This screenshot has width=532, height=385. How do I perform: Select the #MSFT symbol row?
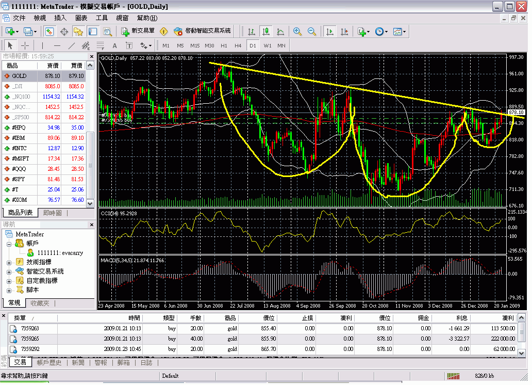pos(44,158)
